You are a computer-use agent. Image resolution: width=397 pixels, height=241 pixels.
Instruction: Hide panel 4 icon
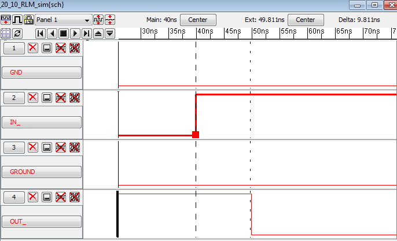click(x=47, y=197)
